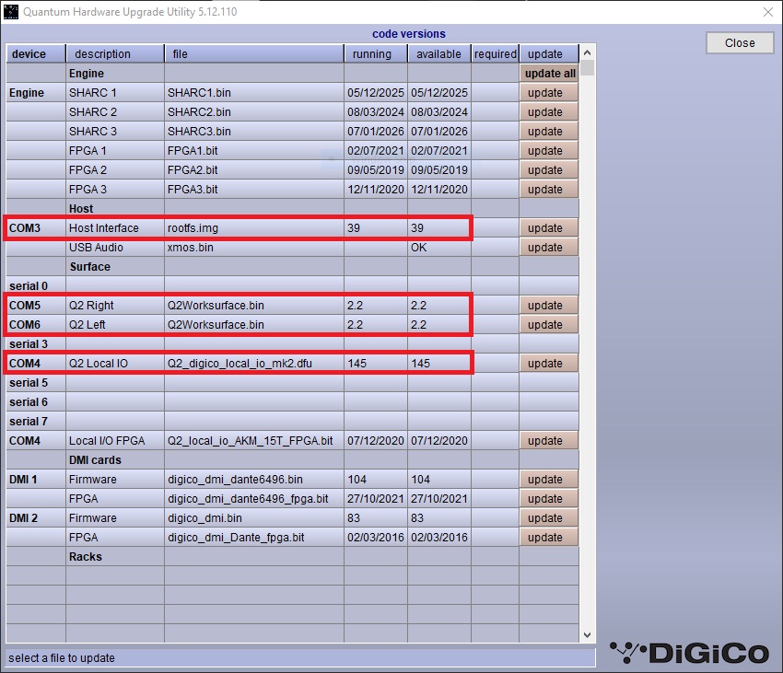Select digico_dmi_dante6496_fpga.bit cell
The image size is (783, 673).
click(254, 499)
